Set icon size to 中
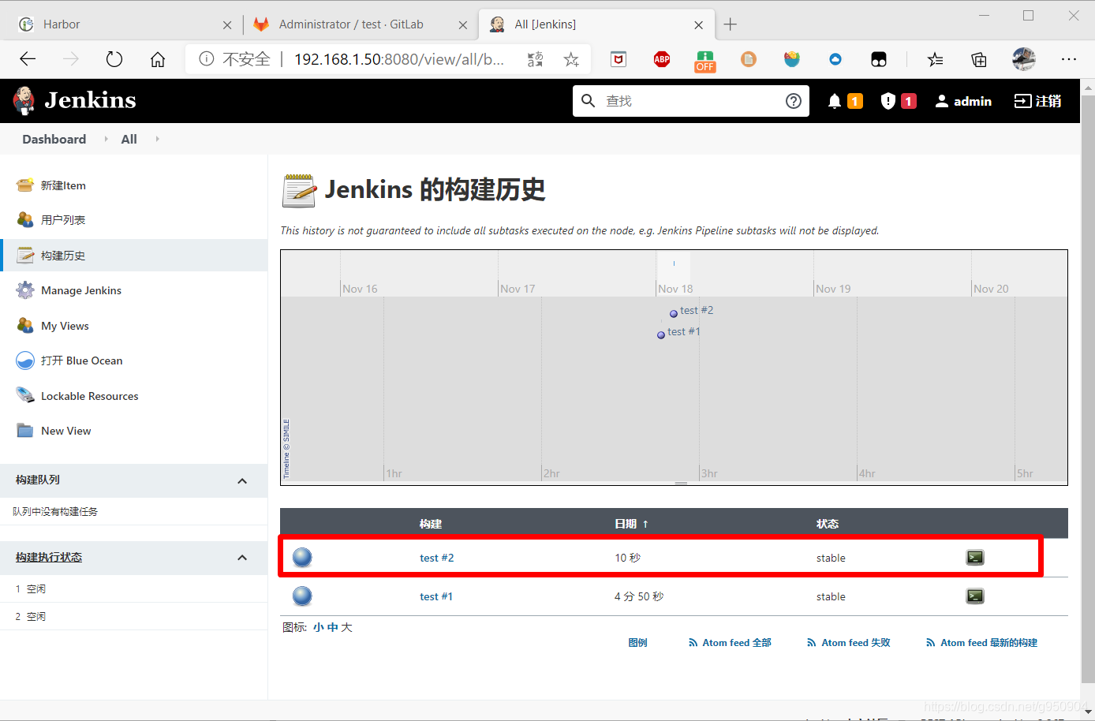 333,627
